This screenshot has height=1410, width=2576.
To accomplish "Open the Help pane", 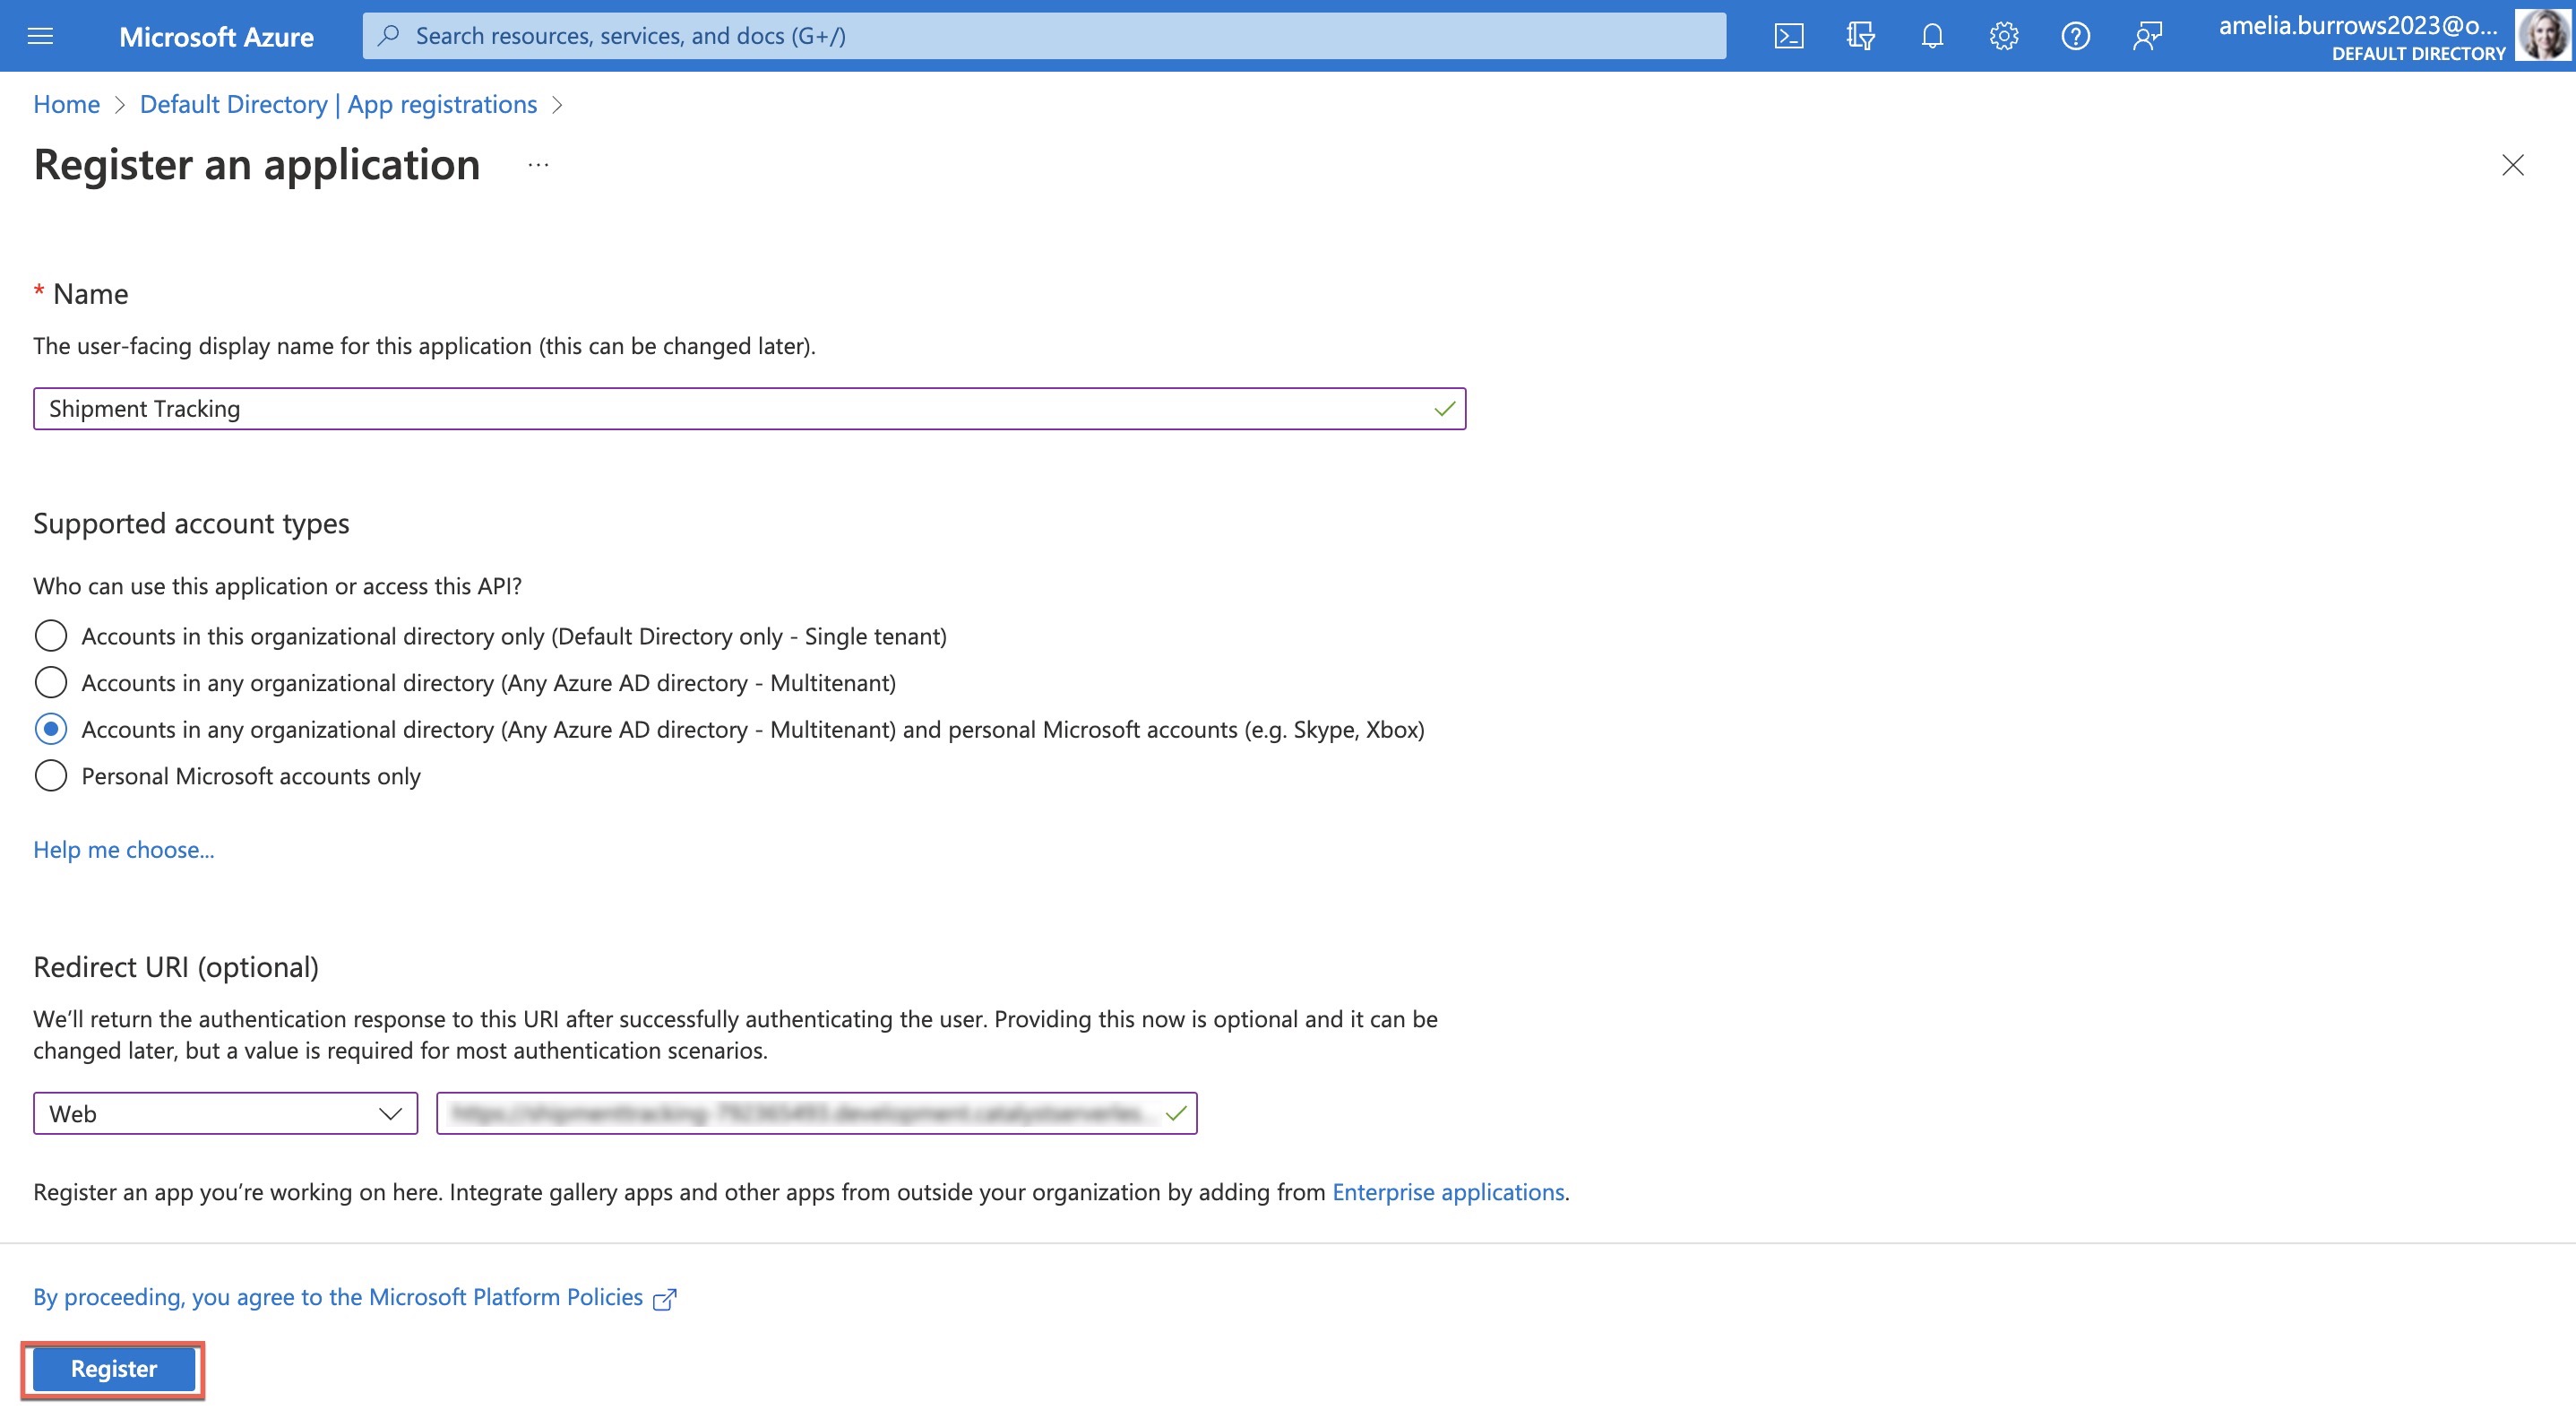I will coord(2075,35).
